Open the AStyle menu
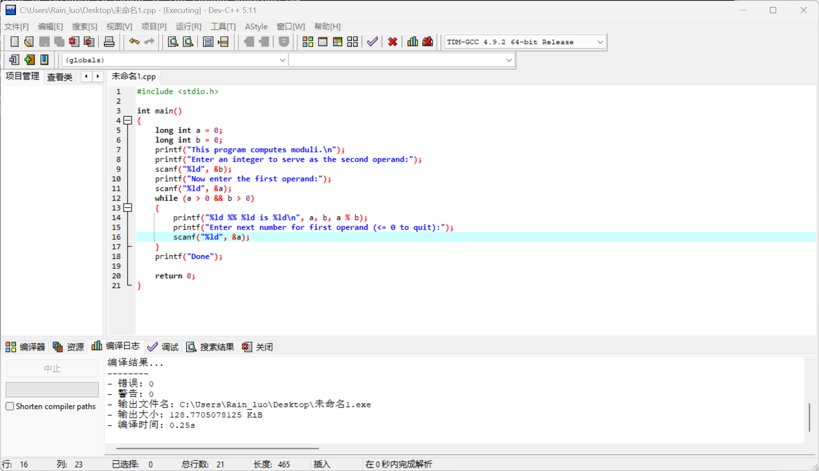 tap(256, 26)
